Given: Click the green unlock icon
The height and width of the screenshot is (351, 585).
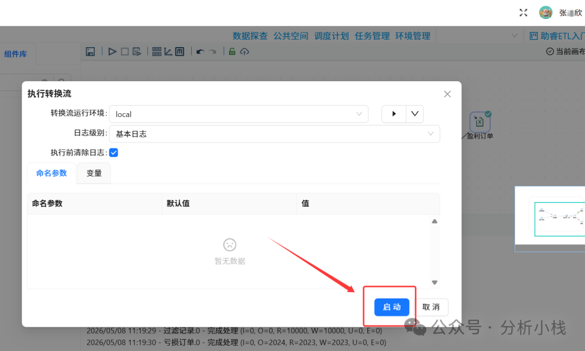Looking at the screenshot, I should tap(232, 51).
